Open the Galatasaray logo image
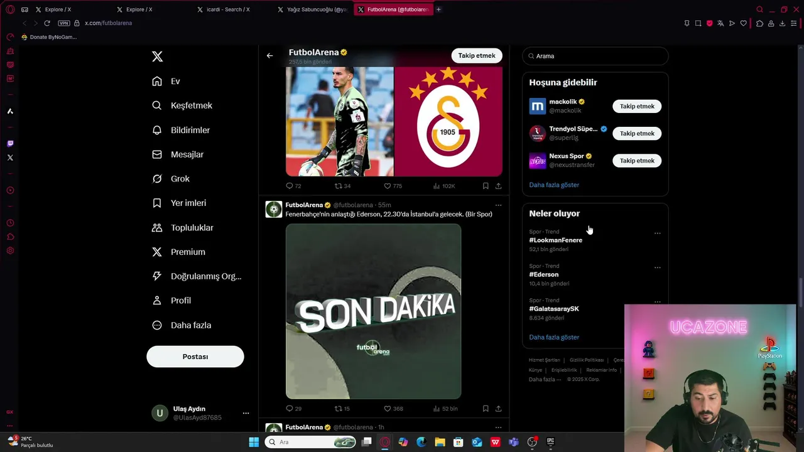Screen dimensions: 804x452 pyautogui.click(x=448, y=121)
